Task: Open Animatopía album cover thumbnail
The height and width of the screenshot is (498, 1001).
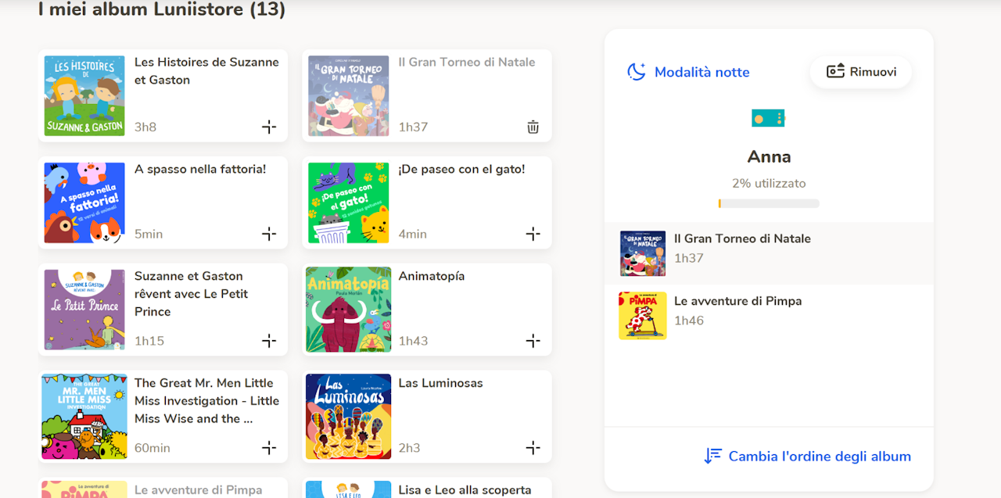Action: pyautogui.click(x=348, y=310)
